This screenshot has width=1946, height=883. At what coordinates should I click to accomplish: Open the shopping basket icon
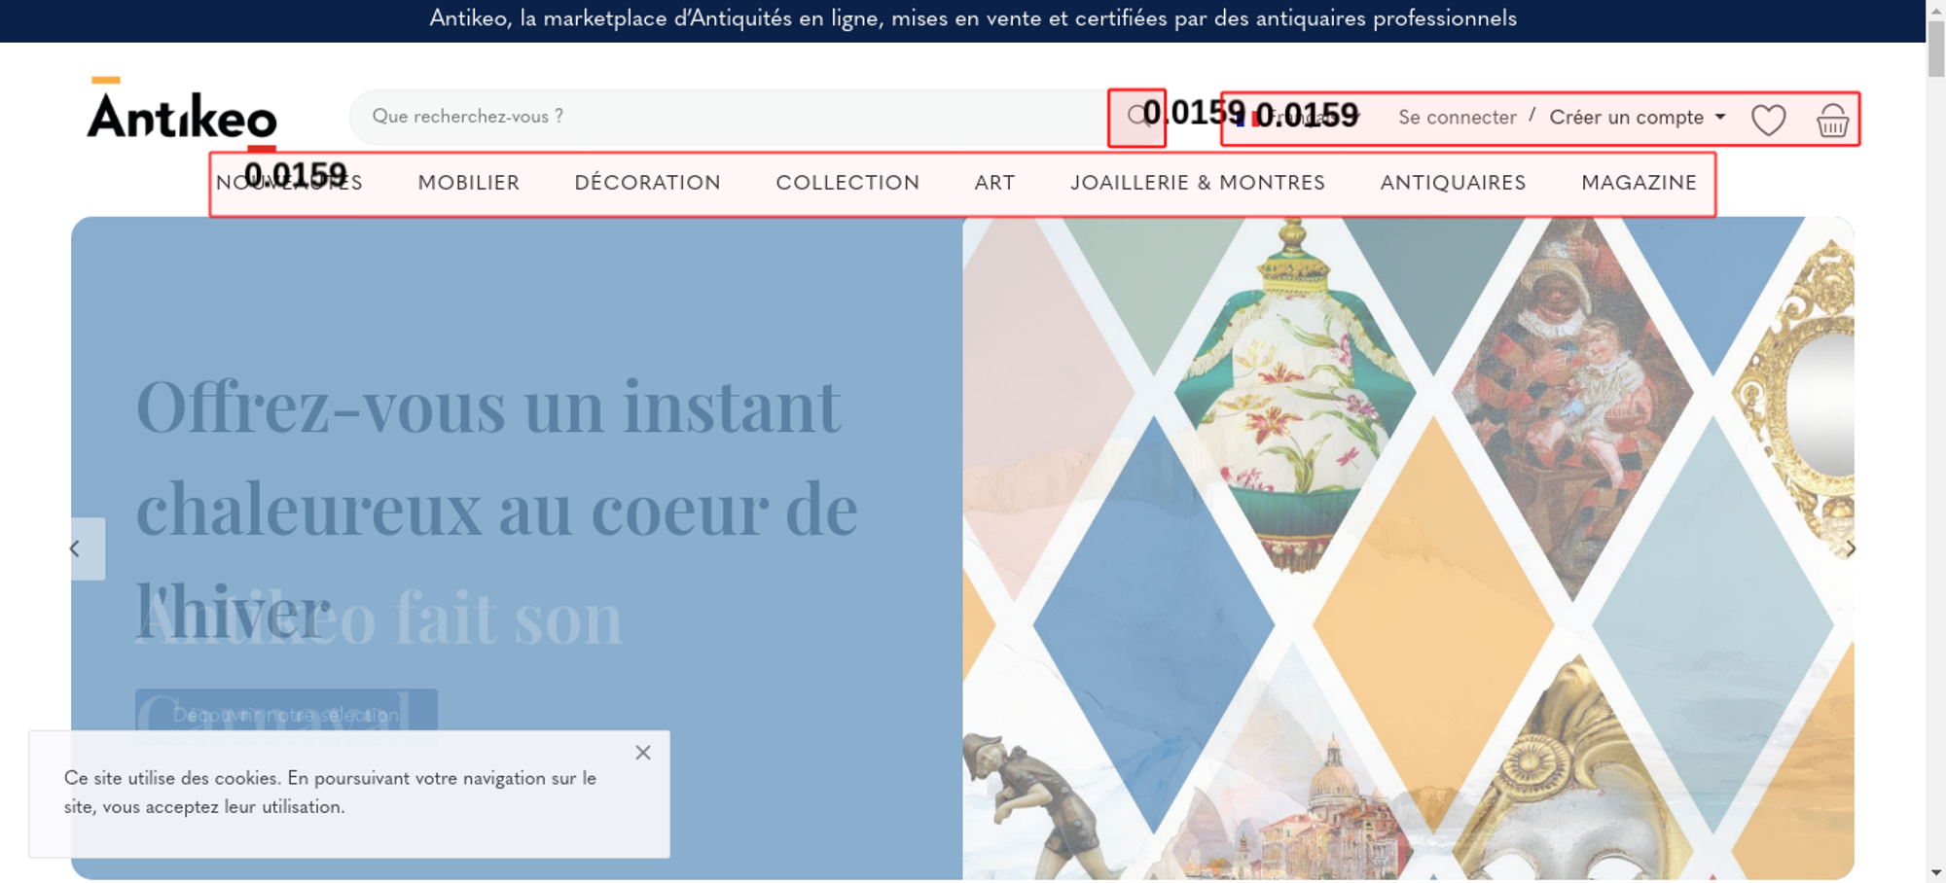[x=1832, y=120]
